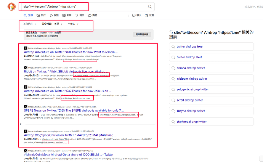Open result 'Airdrop BlogSpot (Official) on Twitter'
Image resolution: width=263 pixels, height=162 pixels.
point(70,135)
